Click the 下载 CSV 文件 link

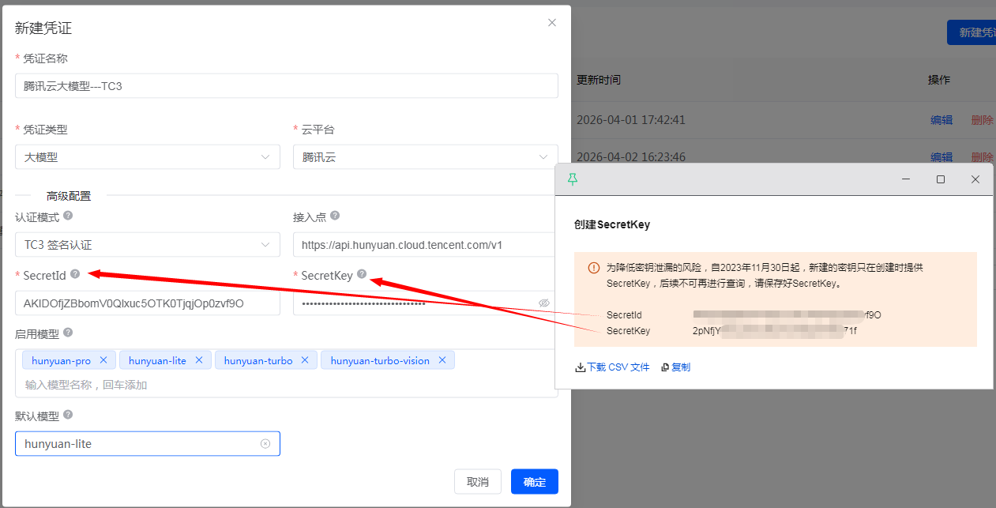pos(612,367)
